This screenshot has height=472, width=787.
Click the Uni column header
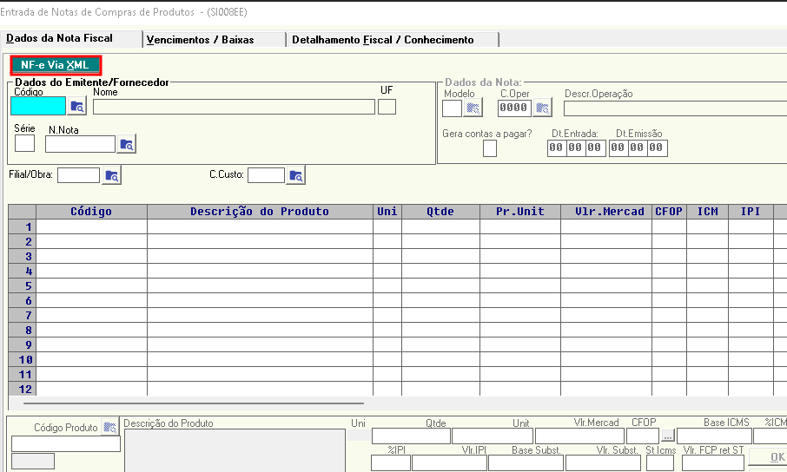point(387,212)
